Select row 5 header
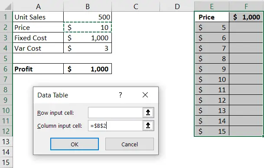This screenshot has width=264, height=168. (6, 58)
